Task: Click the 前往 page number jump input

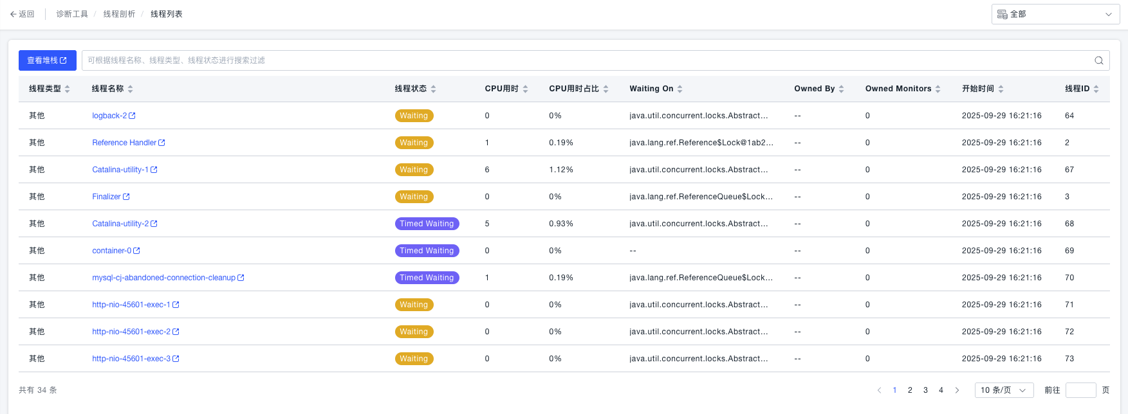Action: point(1080,390)
